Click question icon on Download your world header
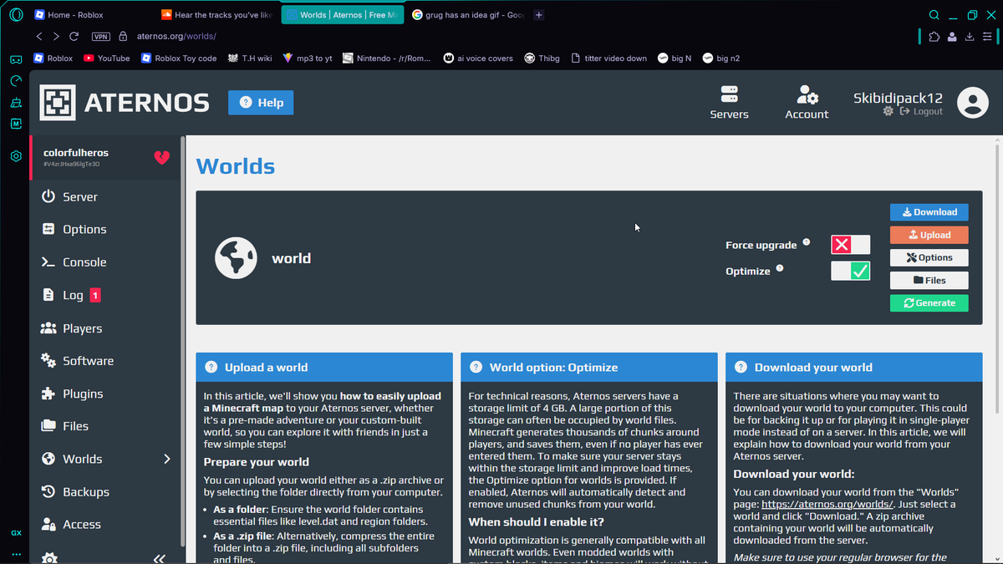 pyautogui.click(x=741, y=367)
